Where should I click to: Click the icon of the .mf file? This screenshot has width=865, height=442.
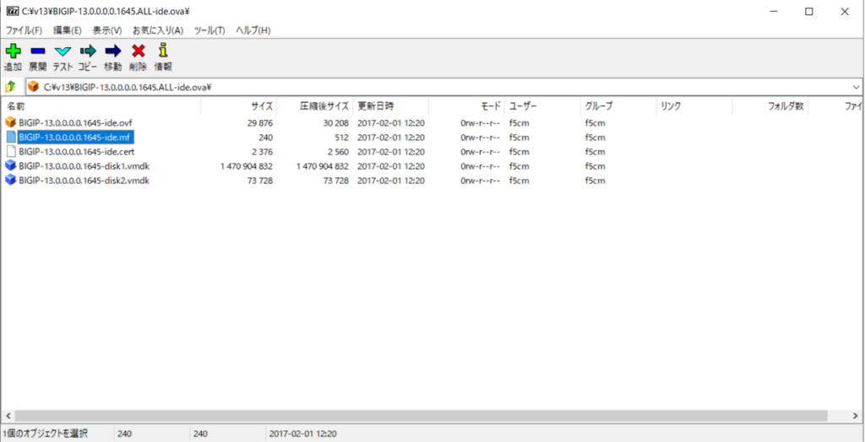click(11, 137)
